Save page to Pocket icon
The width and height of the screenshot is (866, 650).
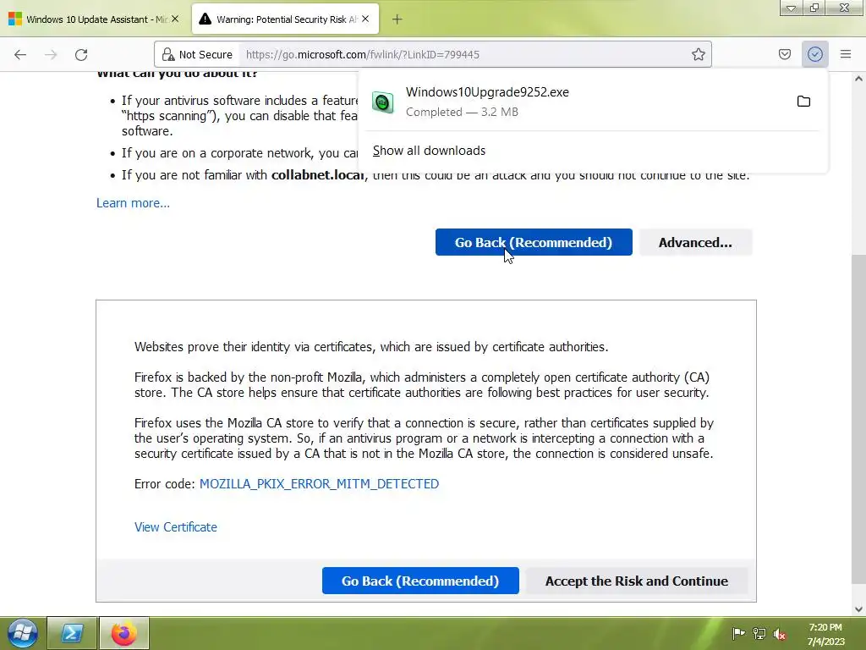pyautogui.click(x=784, y=54)
